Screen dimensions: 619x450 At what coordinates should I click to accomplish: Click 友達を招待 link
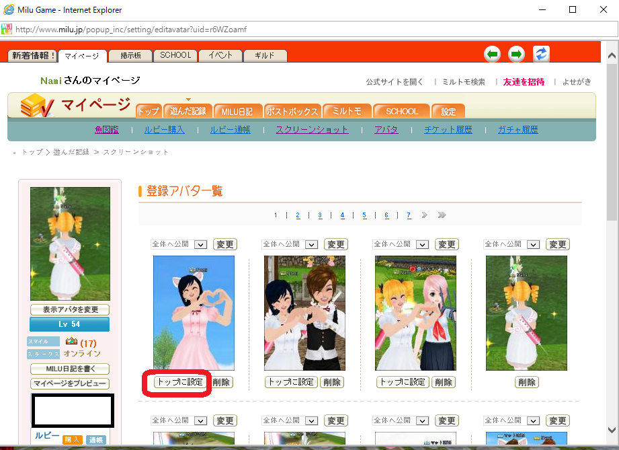[x=524, y=82]
